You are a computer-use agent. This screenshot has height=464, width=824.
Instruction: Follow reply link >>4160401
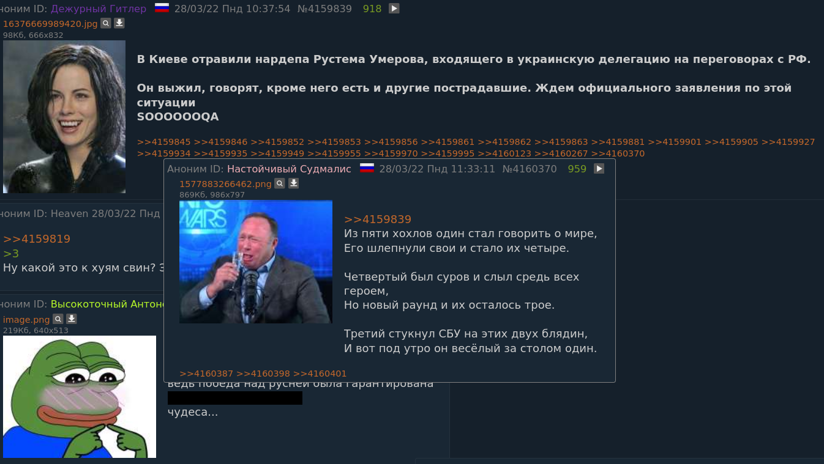[320, 374]
